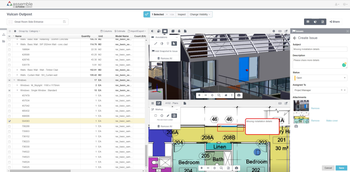Select the circle markup tool
Viewport: 350px width, 172px height.
pyautogui.click(x=162, y=116)
